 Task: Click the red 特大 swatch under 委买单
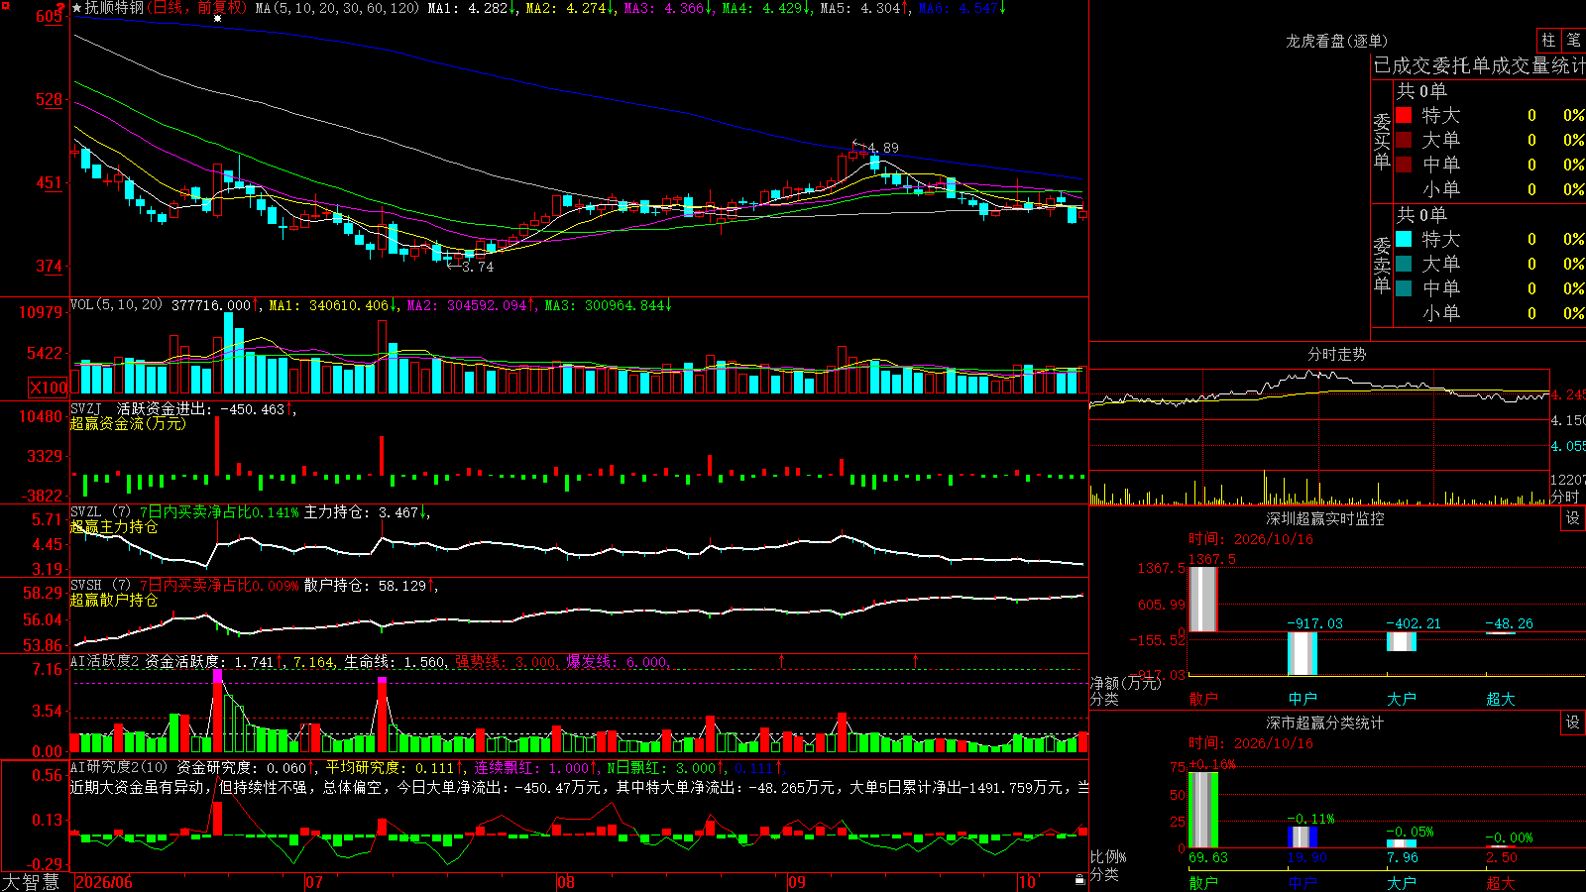pos(1404,115)
